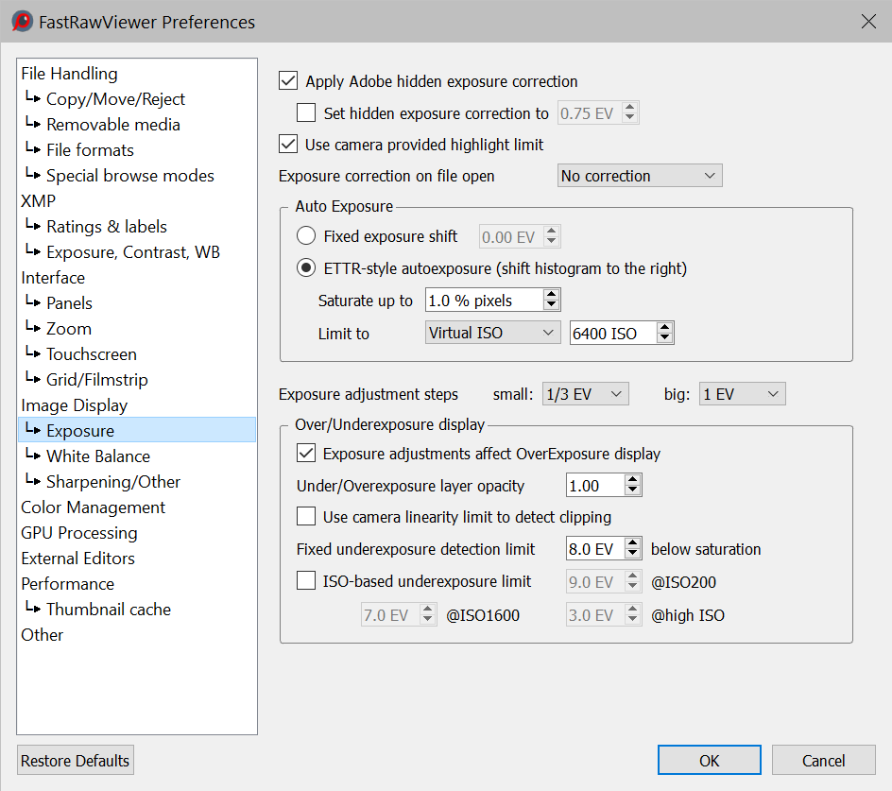The image size is (892, 791).
Task: Decrease the 6400 ISO limit value
Action: click(665, 338)
